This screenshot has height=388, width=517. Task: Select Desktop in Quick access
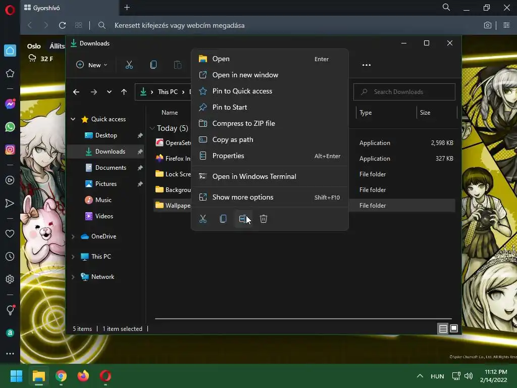click(x=106, y=135)
